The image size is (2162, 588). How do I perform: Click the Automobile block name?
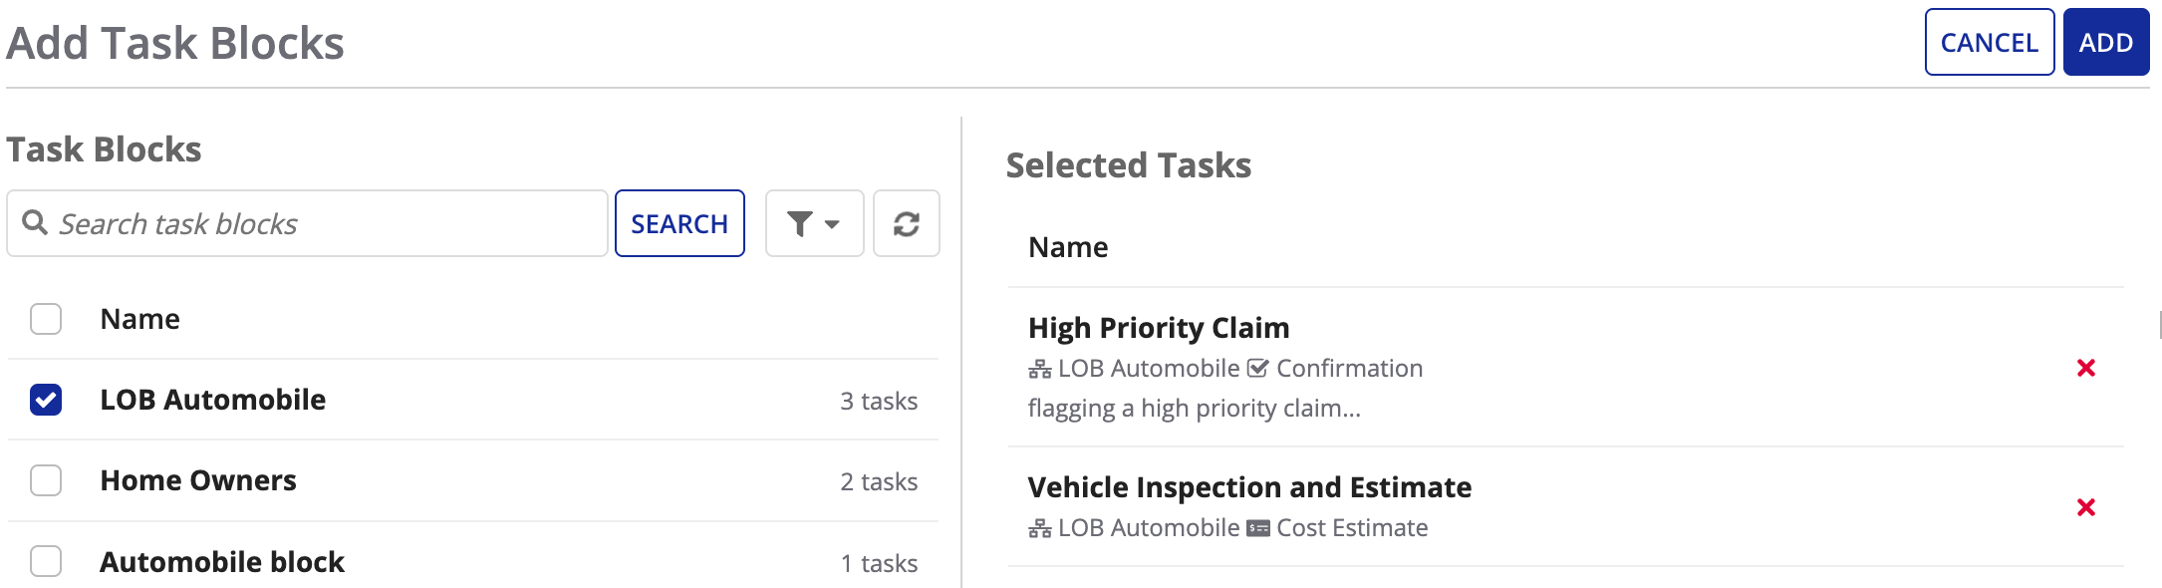(x=222, y=562)
